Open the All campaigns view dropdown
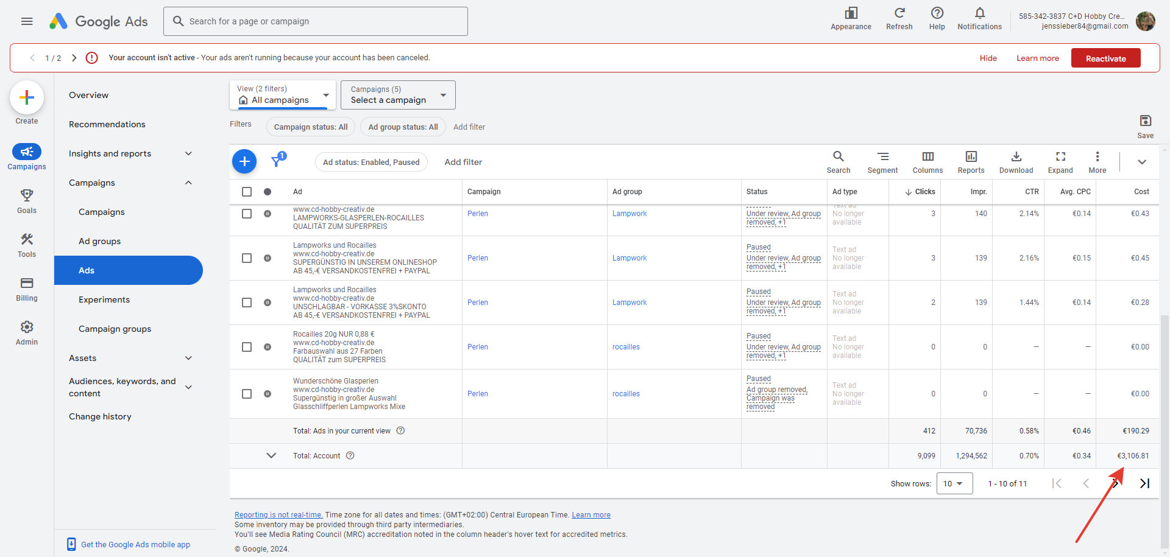This screenshot has height=557, width=1170. point(283,95)
